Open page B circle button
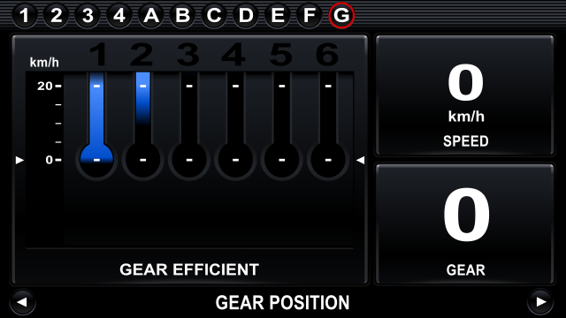Image resolution: width=566 pixels, height=318 pixels. pyautogui.click(x=183, y=16)
